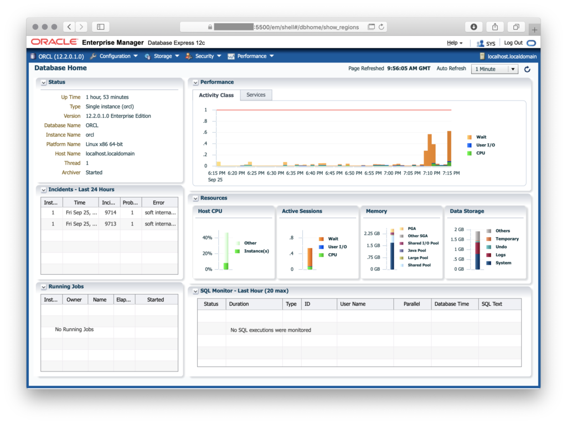Image resolution: width=567 pixels, height=424 pixels.
Task: Select the Activity Class tab
Action: pos(217,95)
